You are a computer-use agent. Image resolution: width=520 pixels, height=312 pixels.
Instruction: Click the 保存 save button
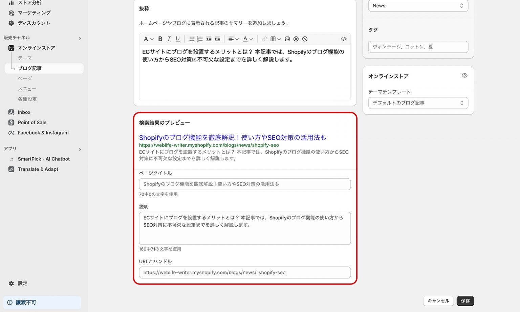coord(465,301)
